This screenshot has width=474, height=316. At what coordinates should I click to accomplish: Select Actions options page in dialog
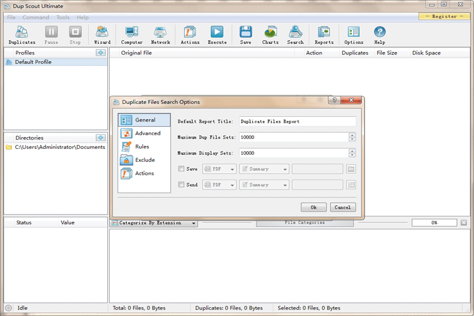tap(144, 173)
